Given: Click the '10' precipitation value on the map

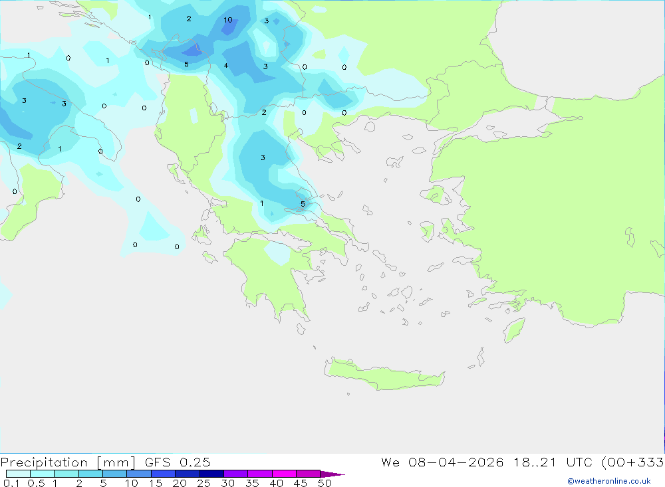Looking at the screenshot, I should pyautogui.click(x=227, y=20).
